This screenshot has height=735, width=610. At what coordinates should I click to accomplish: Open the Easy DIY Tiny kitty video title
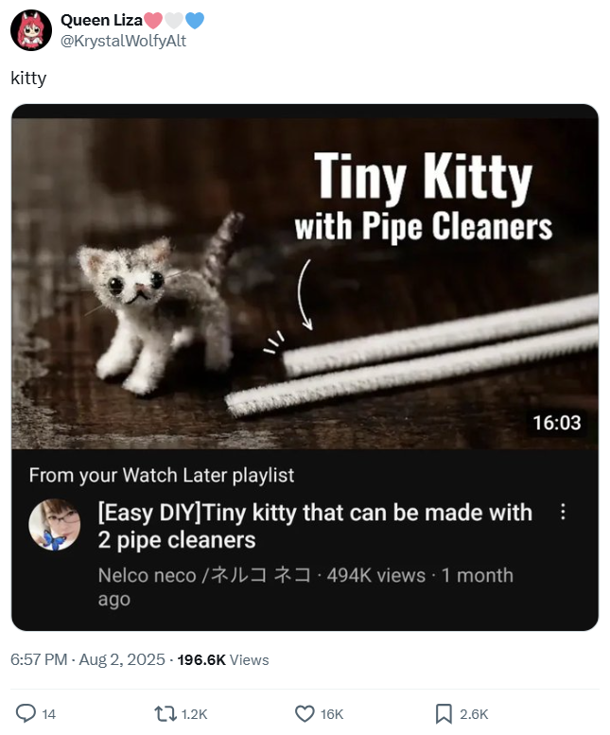coord(314,526)
